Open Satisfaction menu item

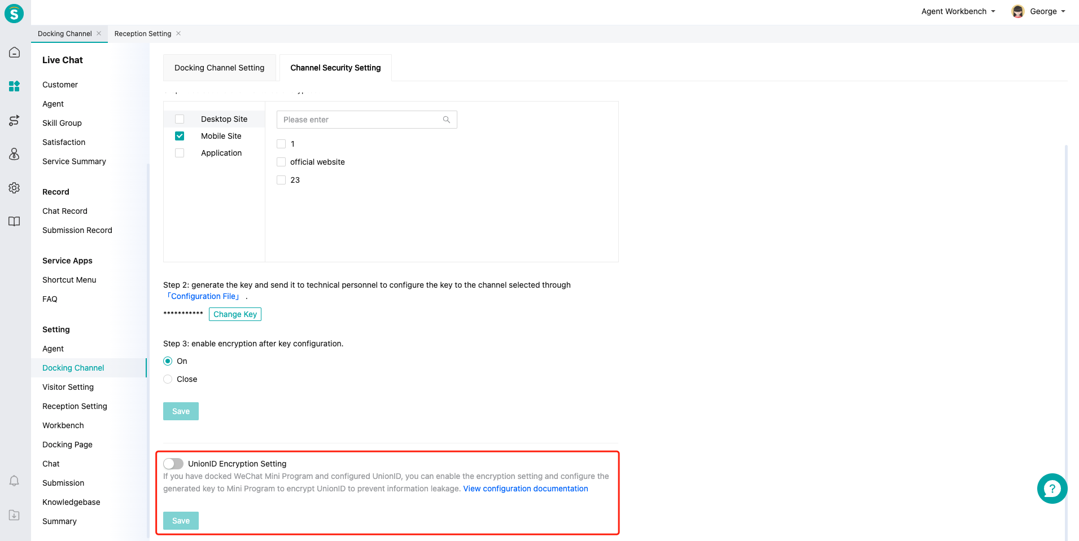pyautogui.click(x=64, y=142)
